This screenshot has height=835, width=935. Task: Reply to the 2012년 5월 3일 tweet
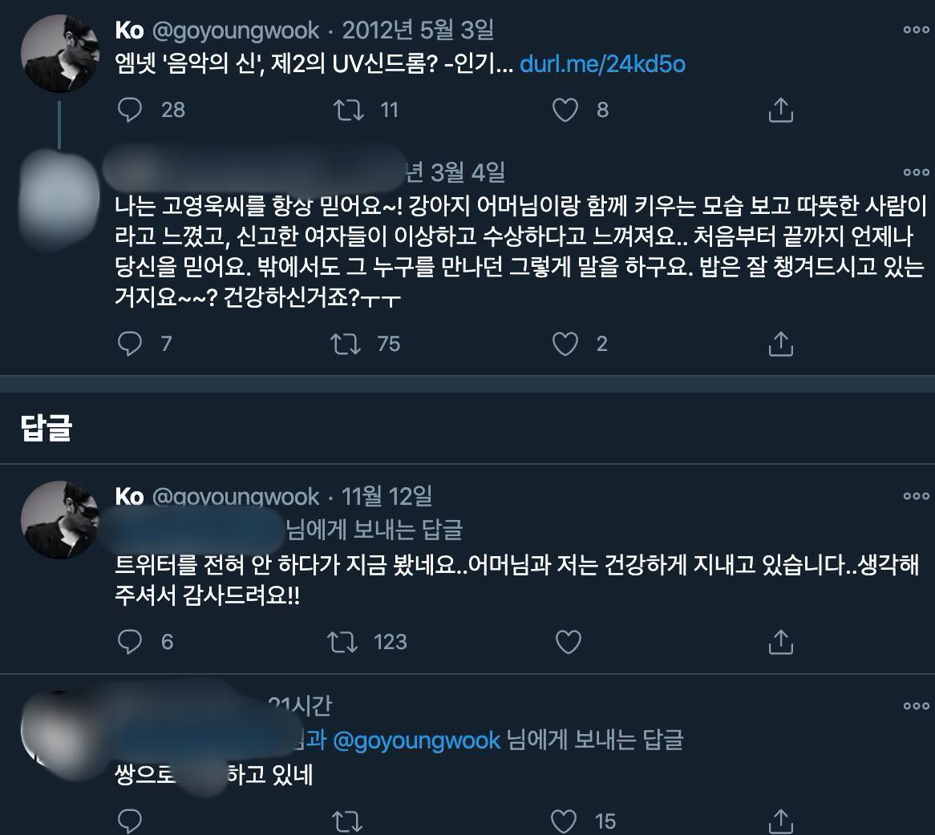click(129, 110)
